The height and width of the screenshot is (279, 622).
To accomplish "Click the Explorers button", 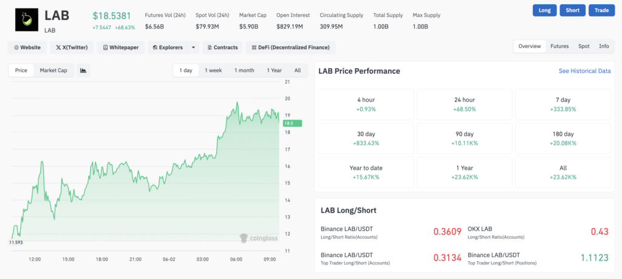I will point(168,47).
